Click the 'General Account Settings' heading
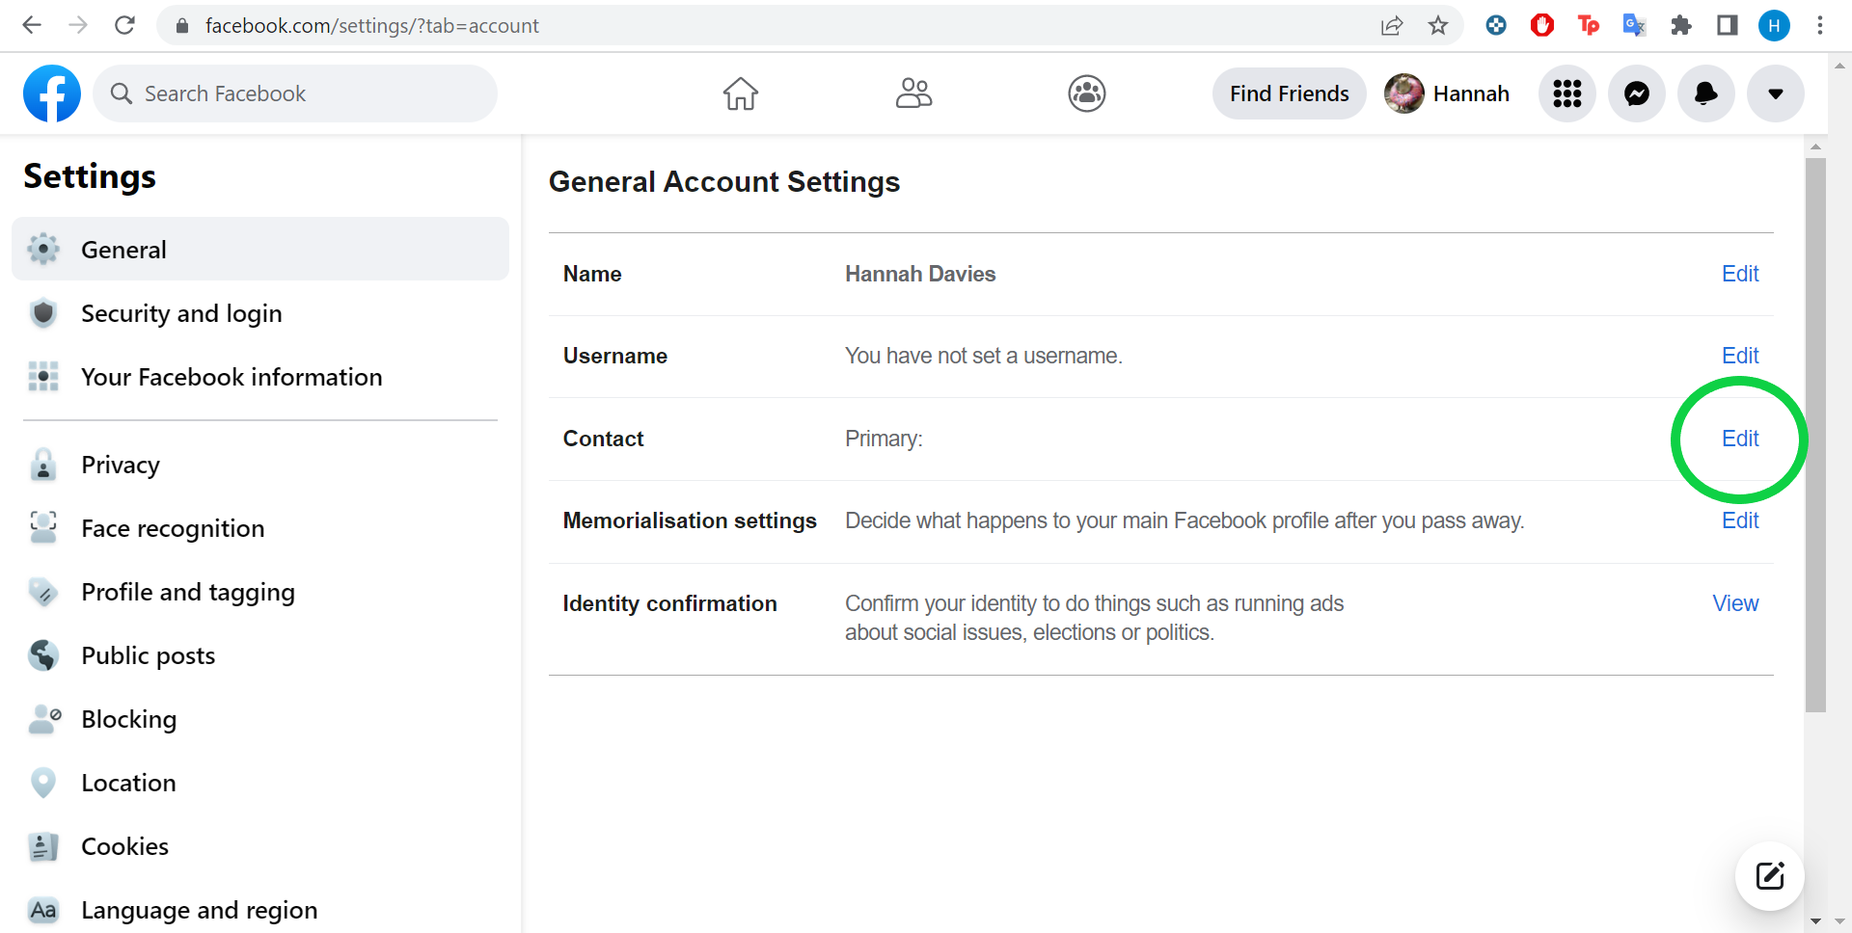 coord(724,181)
